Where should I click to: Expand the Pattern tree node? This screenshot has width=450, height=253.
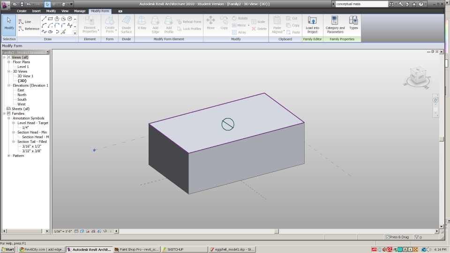click(9, 156)
